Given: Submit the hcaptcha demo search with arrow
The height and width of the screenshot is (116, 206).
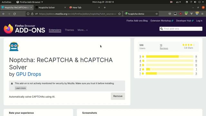Looking at the screenshot, I should 156,14.
